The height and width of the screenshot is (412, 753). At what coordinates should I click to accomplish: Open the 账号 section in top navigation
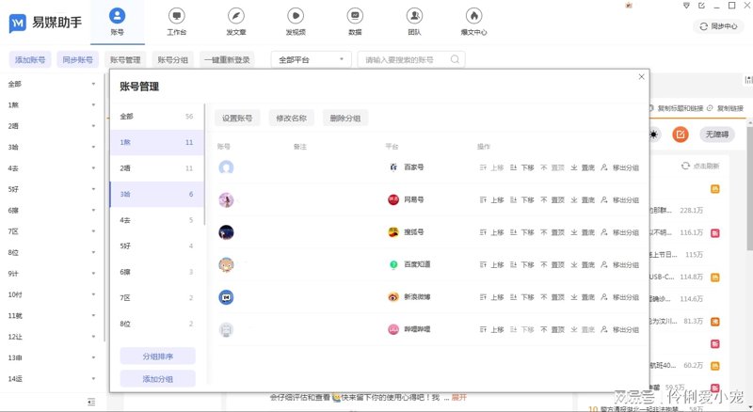pos(117,22)
